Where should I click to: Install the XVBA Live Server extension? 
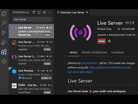click(47, 92)
